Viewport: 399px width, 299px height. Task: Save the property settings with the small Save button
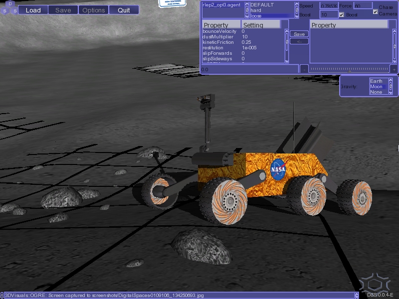point(299,34)
